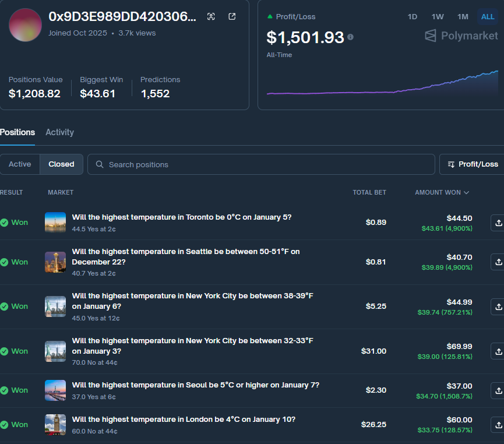The width and height of the screenshot is (504, 444).
Task: Select the Closed positions filter
Action: point(61,164)
